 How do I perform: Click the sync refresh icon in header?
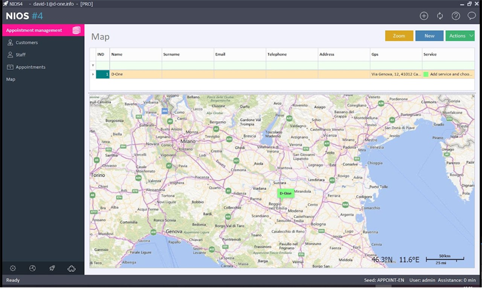click(440, 16)
